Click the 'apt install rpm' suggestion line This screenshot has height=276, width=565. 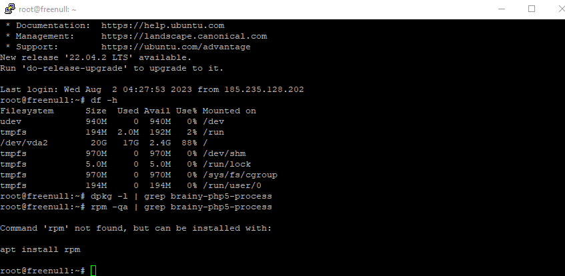tap(40, 249)
